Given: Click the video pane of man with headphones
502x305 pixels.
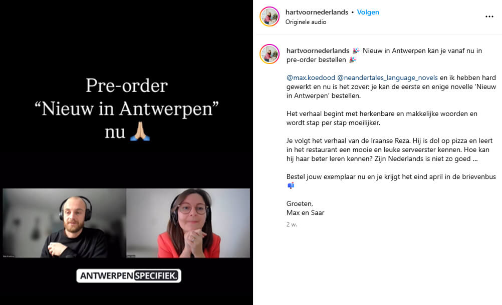Looking at the screenshot, I should [64, 223].
